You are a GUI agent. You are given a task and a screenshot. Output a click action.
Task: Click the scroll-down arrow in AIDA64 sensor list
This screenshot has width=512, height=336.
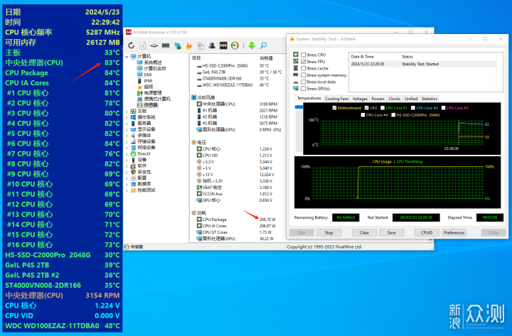[431, 240]
